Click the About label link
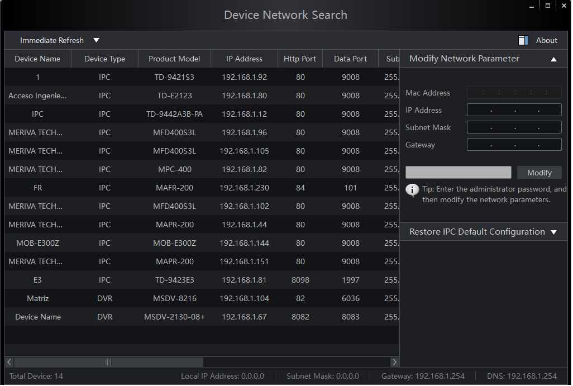The width and height of the screenshot is (573, 386). coord(546,40)
